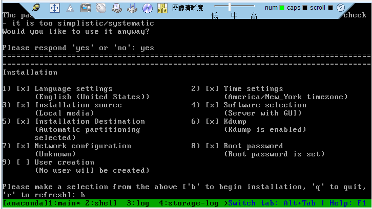Open the power control lightning icon
Viewport: 372px width, 209px height.
[70, 8]
